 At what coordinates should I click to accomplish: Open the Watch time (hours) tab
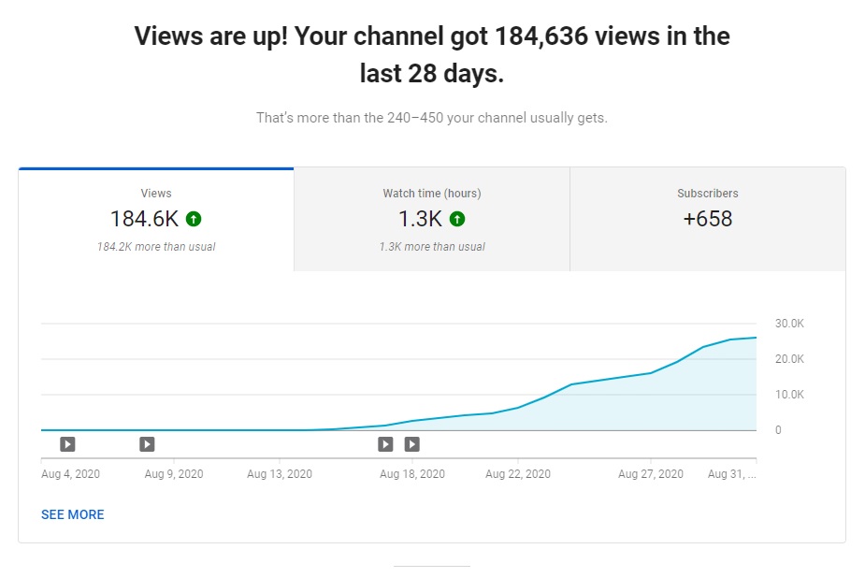click(431, 220)
